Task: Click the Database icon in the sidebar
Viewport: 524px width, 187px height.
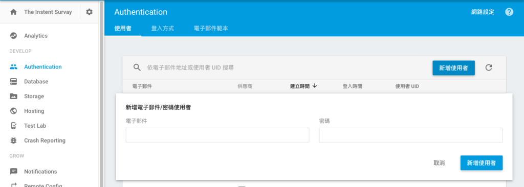Action: (13, 81)
